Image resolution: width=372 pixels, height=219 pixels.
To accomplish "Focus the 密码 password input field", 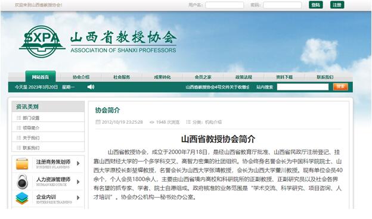I will [283, 5].
